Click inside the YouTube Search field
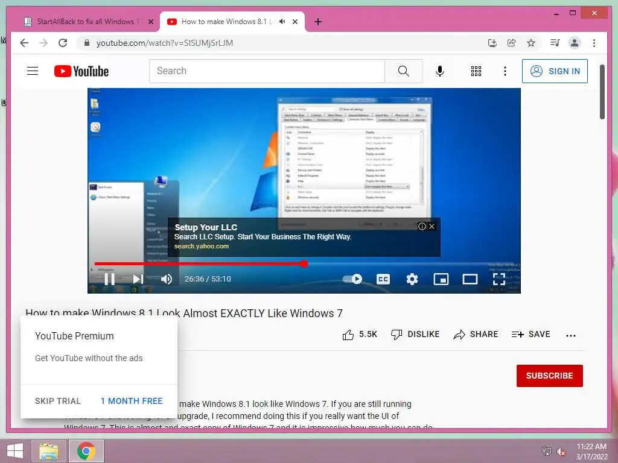The image size is (618, 463). tap(267, 71)
